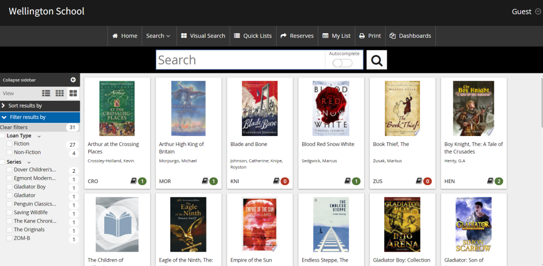
Task: Toggle the Autocomplete switch
Action: (x=342, y=63)
